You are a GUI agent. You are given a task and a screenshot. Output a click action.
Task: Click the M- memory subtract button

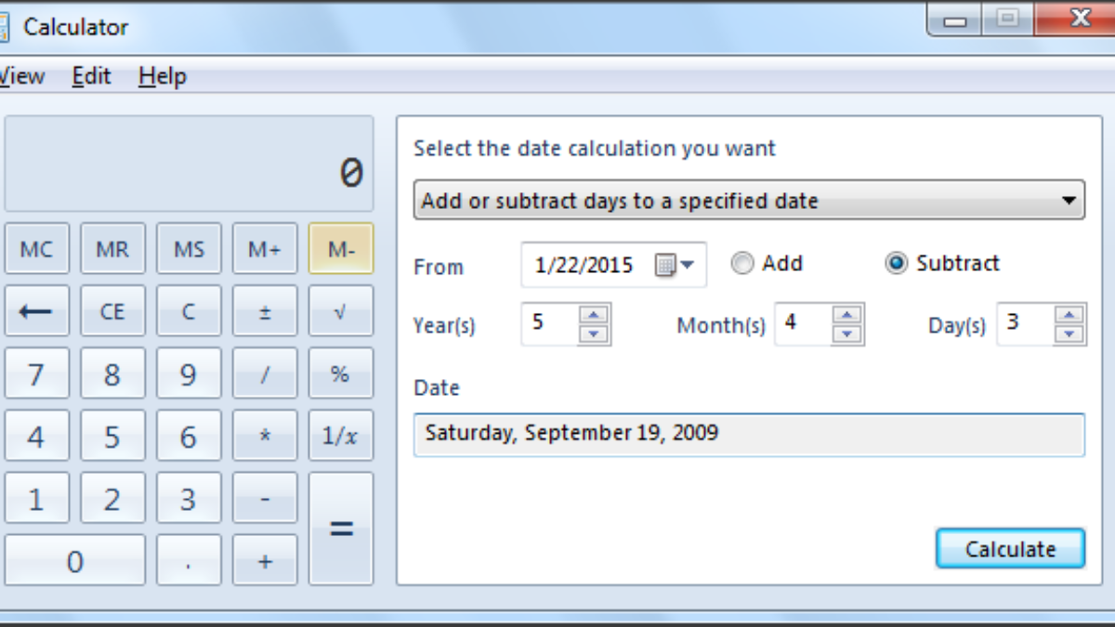(340, 249)
